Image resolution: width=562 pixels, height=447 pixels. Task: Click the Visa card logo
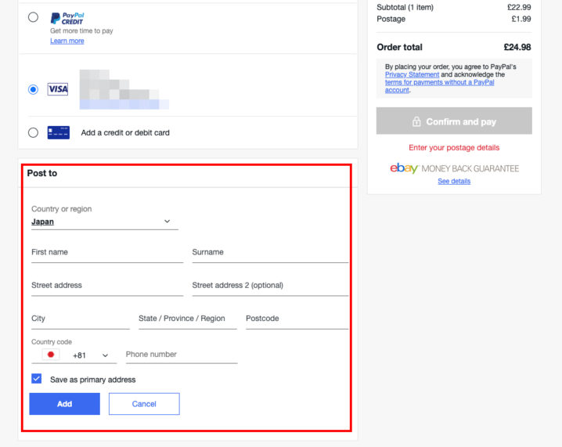58,89
